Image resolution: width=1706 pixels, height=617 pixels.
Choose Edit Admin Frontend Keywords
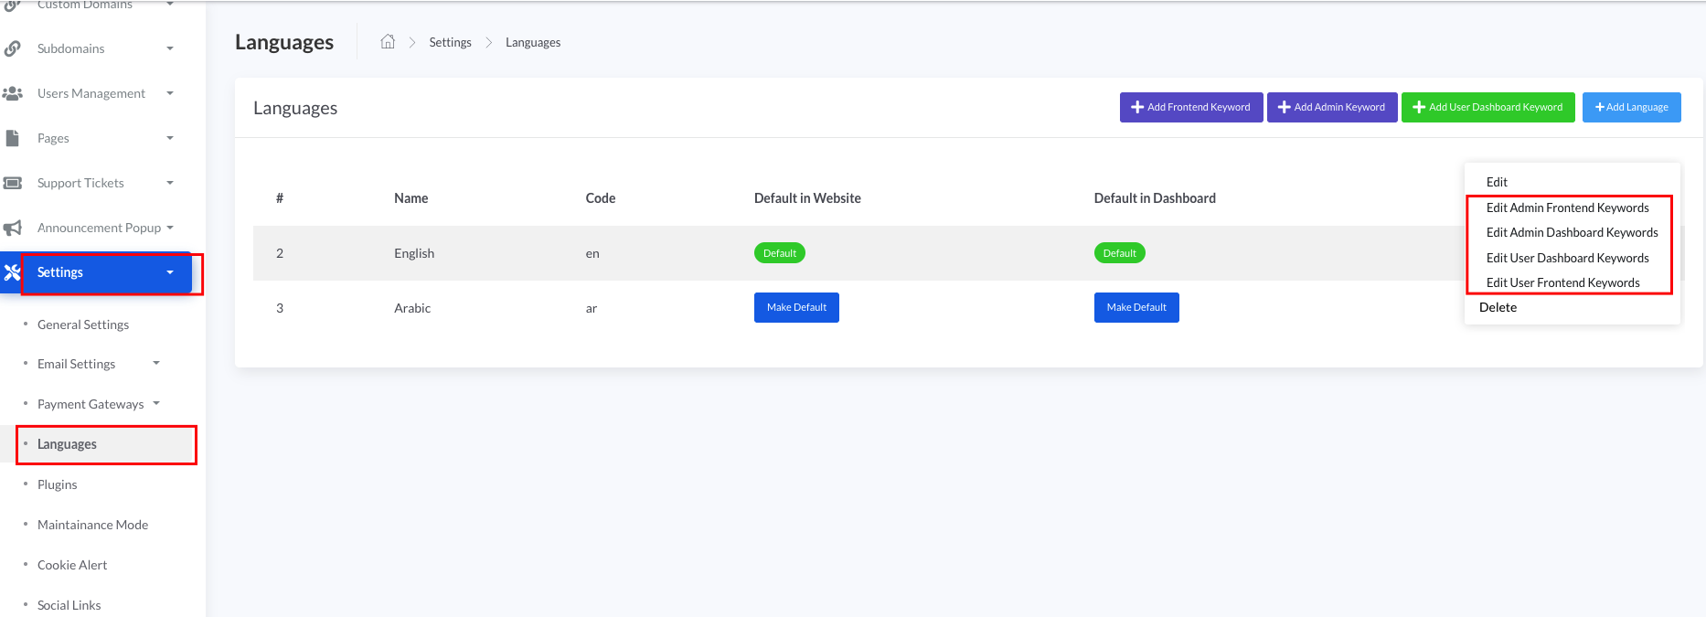1567,207
